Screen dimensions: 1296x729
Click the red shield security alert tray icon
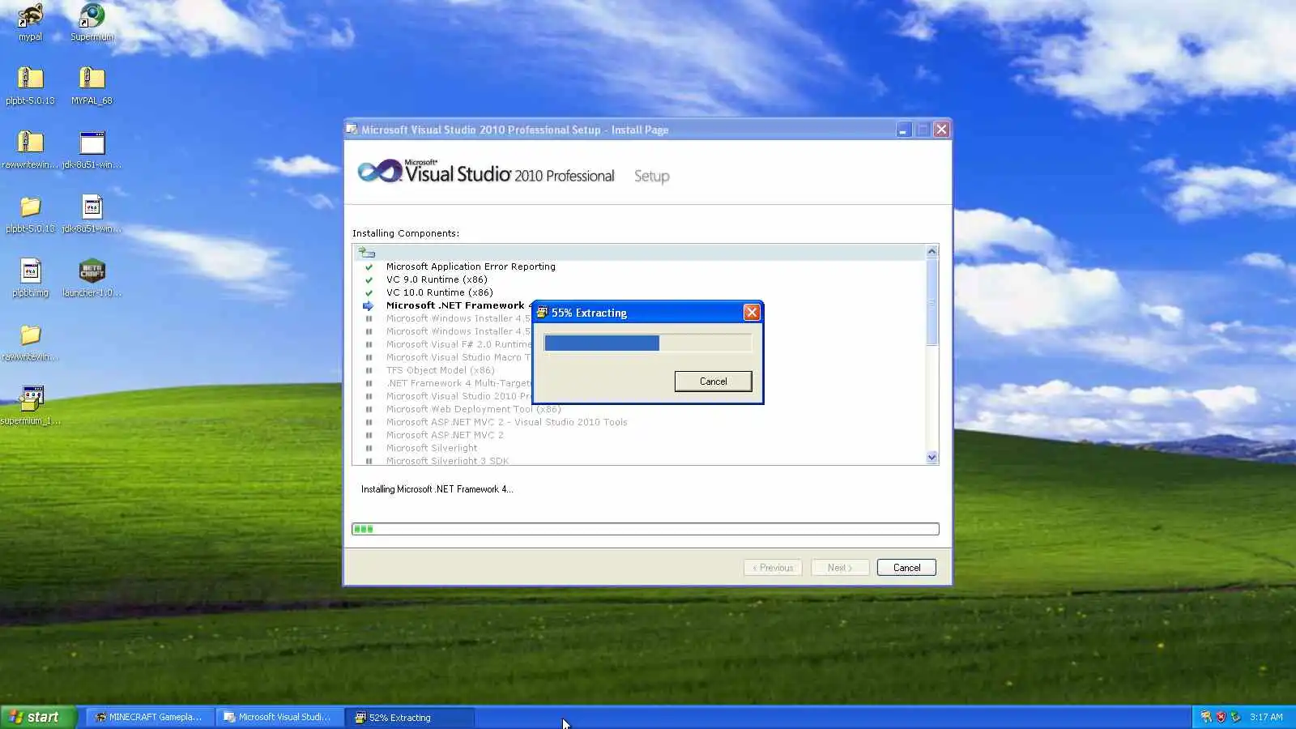[1221, 717]
